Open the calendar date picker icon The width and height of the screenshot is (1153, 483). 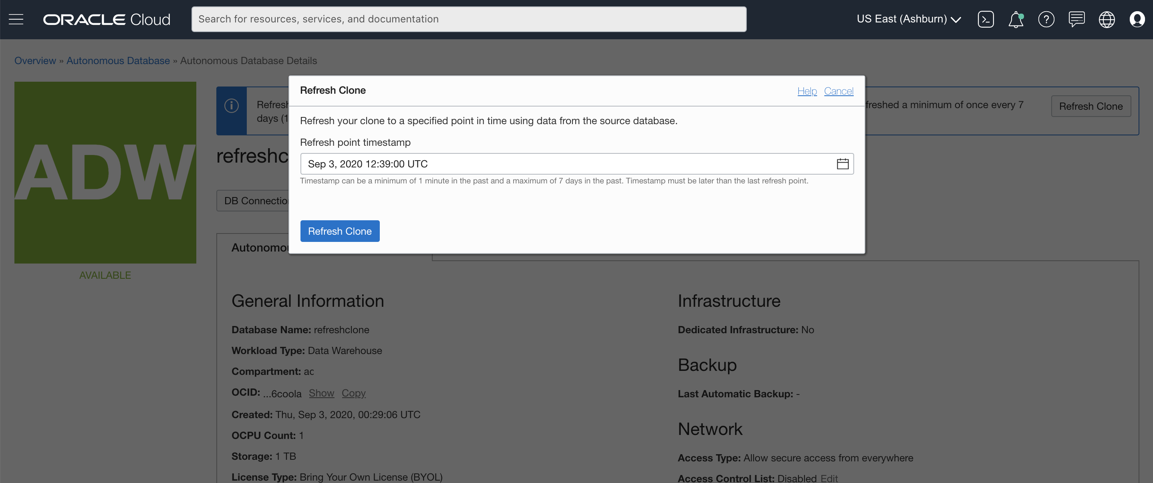pos(843,164)
